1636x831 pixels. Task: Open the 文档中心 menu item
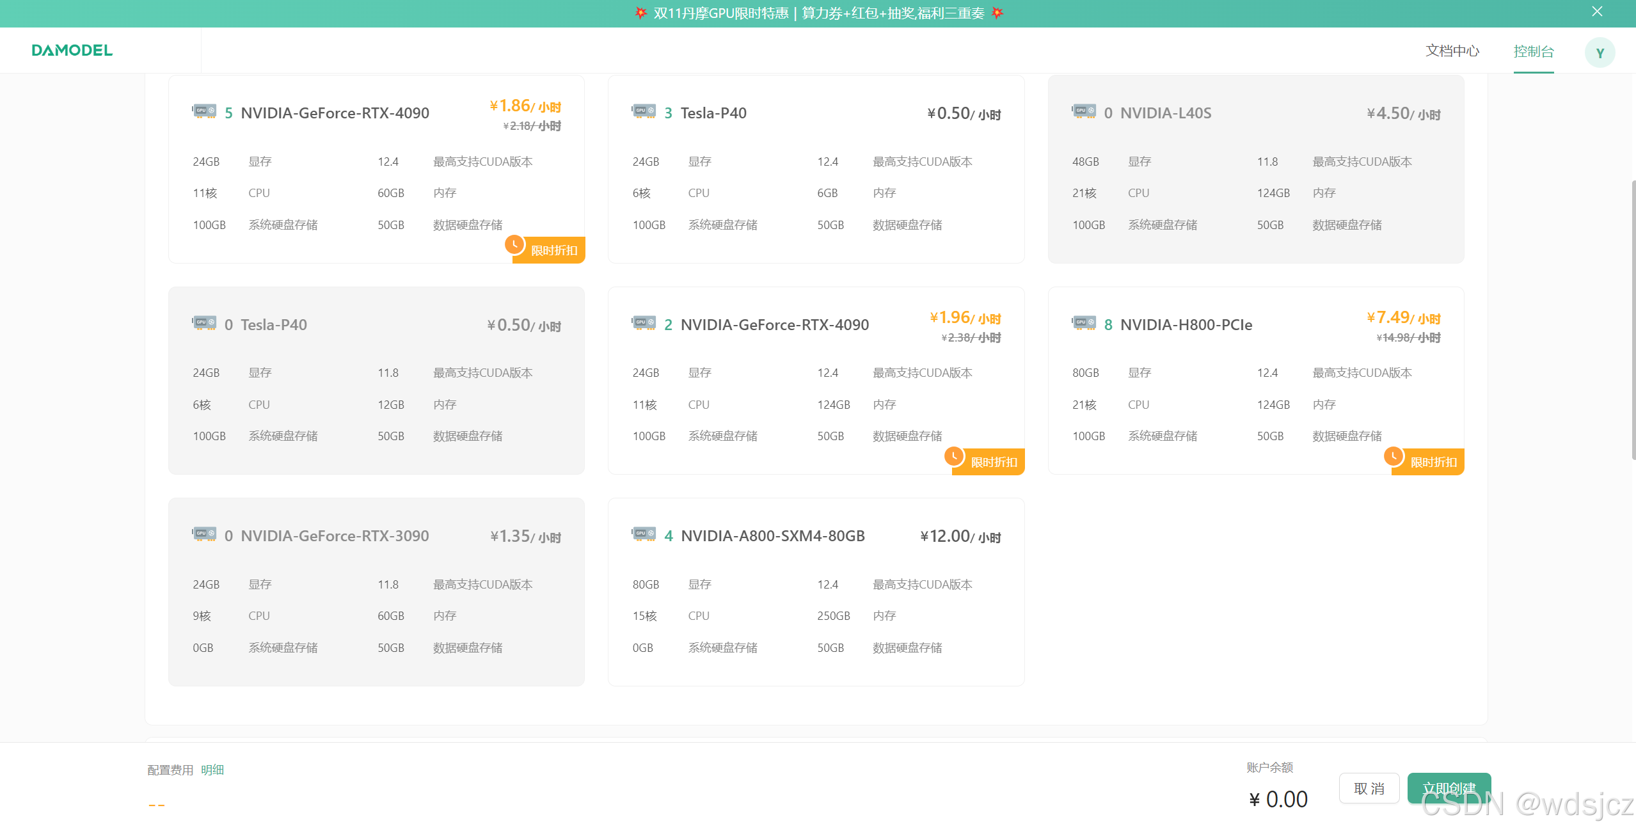(1452, 51)
